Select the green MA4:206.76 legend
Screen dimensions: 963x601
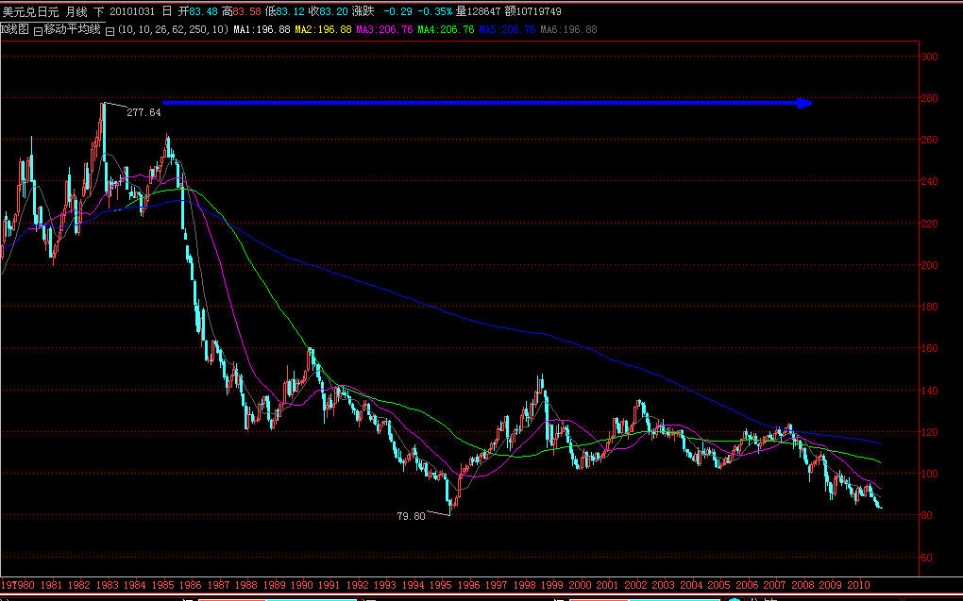[446, 29]
